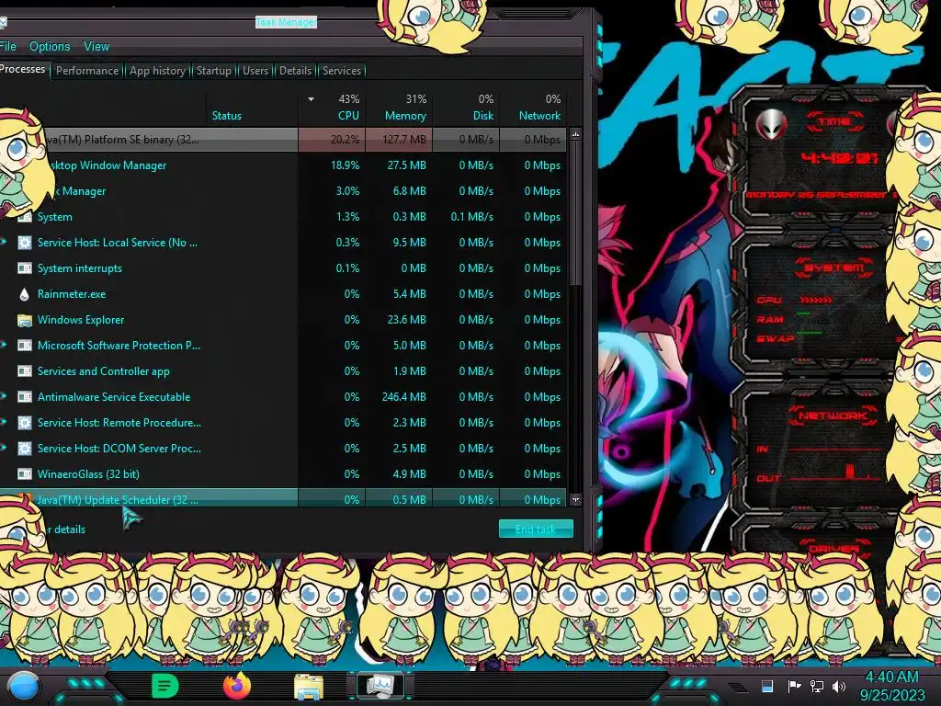Switch to the Services tab
Screen dimensions: 941x706
coord(342,71)
